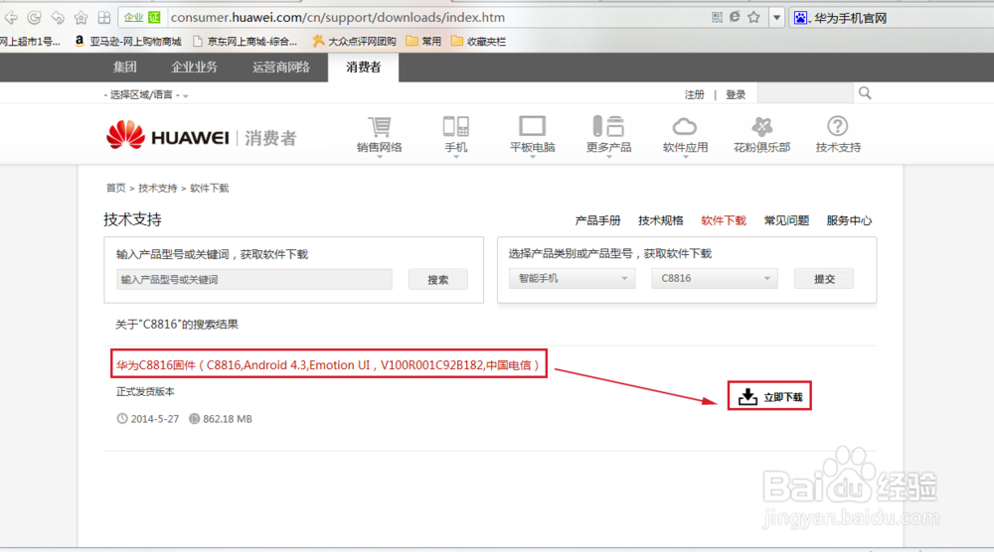994x552 pixels.
Task: Open the 京东网上商城 bookmark
Action: pos(245,41)
